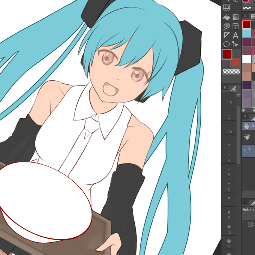
Task: Set brush size to 5
Action: click(229, 171)
